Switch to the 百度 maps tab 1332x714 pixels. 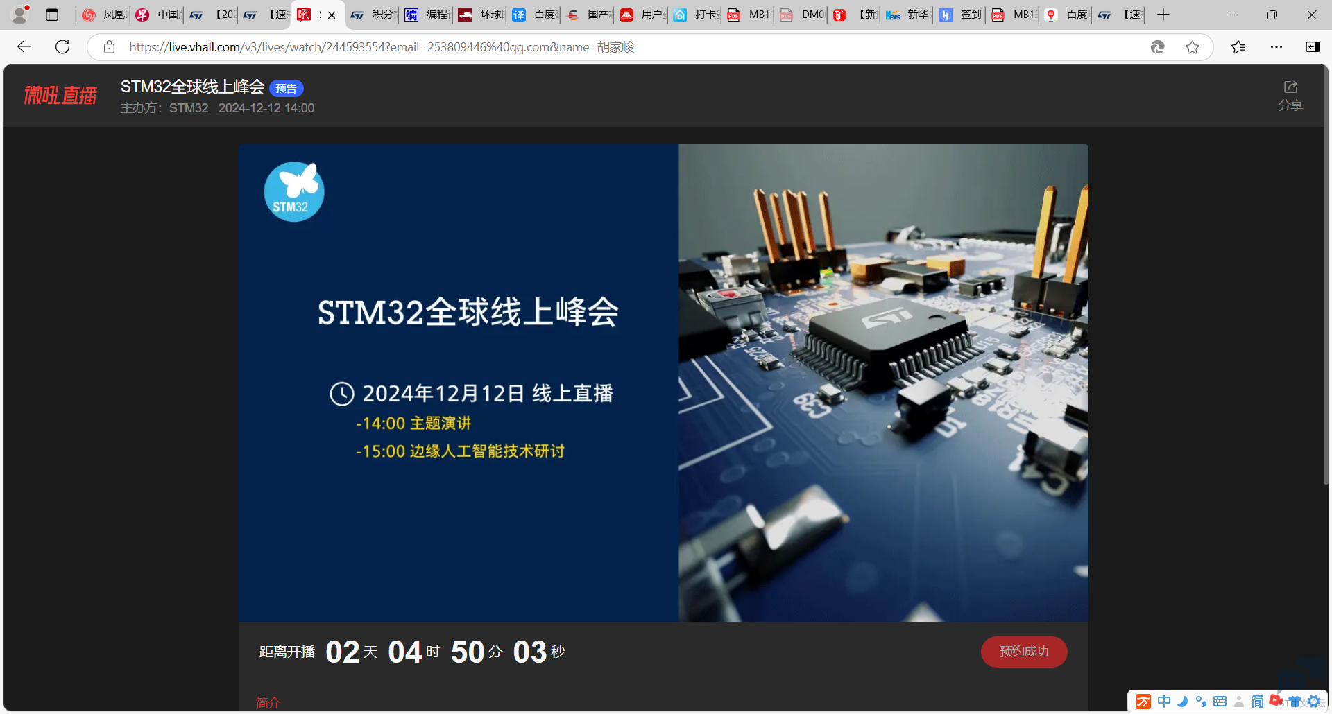(1068, 15)
